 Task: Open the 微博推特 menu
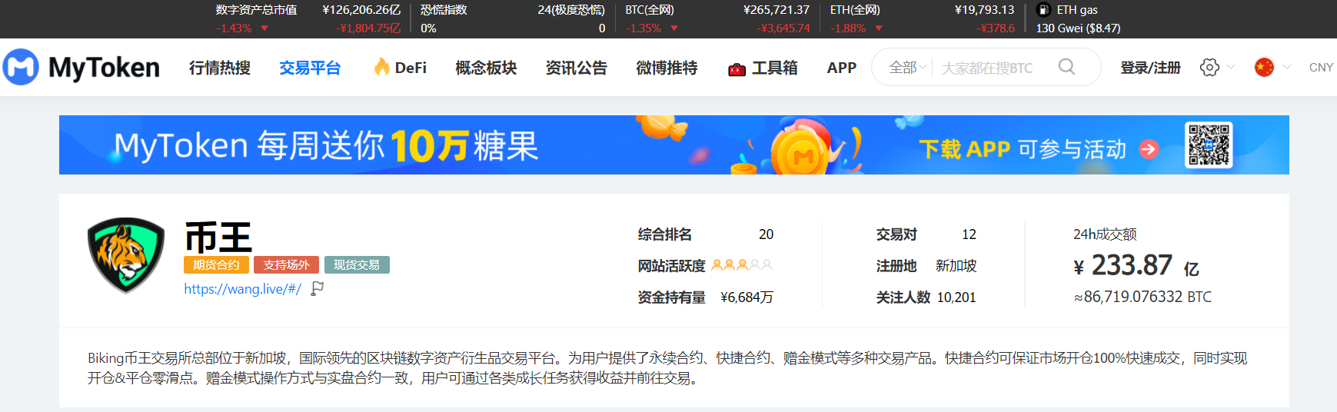tap(667, 68)
